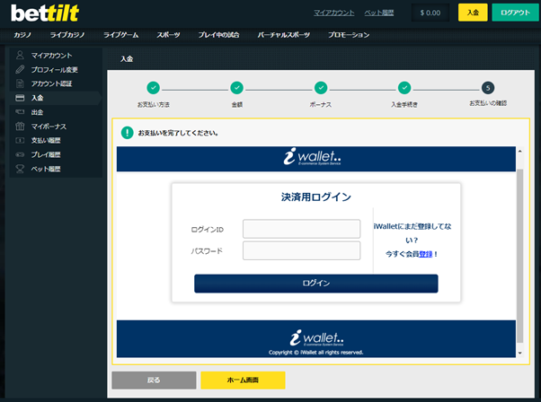Click the payment history icon
The image size is (541, 402).
click(20, 140)
